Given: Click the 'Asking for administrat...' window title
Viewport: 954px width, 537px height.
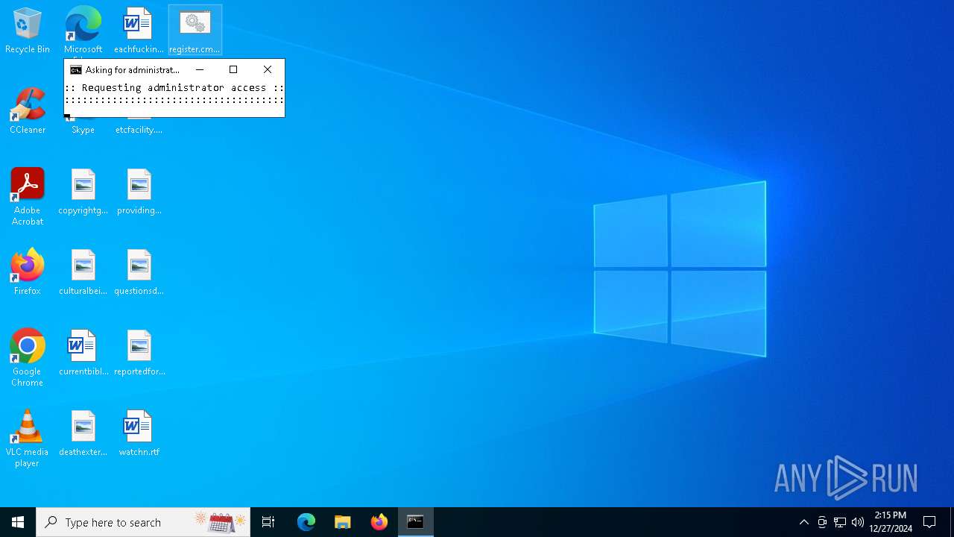Looking at the screenshot, I should tap(133, 70).
